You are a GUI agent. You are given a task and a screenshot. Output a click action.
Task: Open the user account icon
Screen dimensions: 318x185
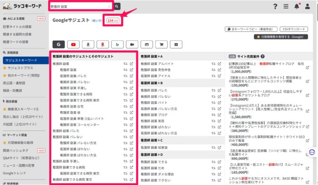coord(308,6)
